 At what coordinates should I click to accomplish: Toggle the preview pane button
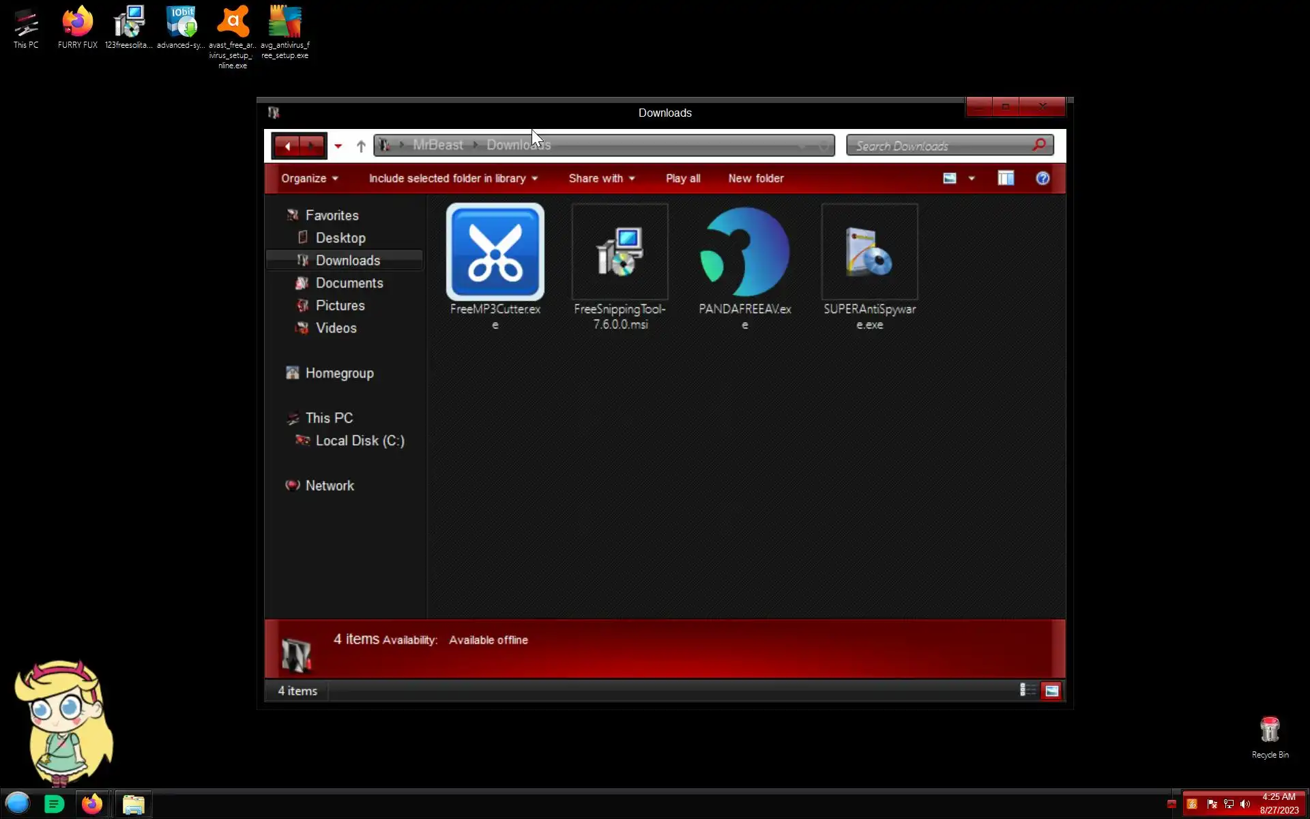(x=1005, y=179)
